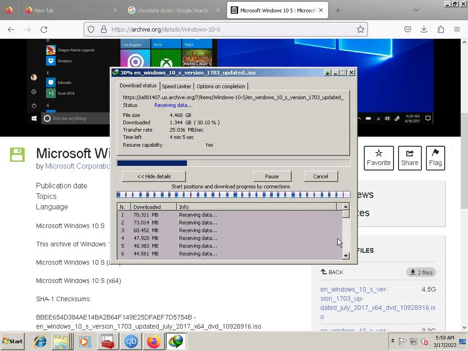Click the show desktop monitor tray icon
This screenshot has height=351, width=468.
(463, 341)
